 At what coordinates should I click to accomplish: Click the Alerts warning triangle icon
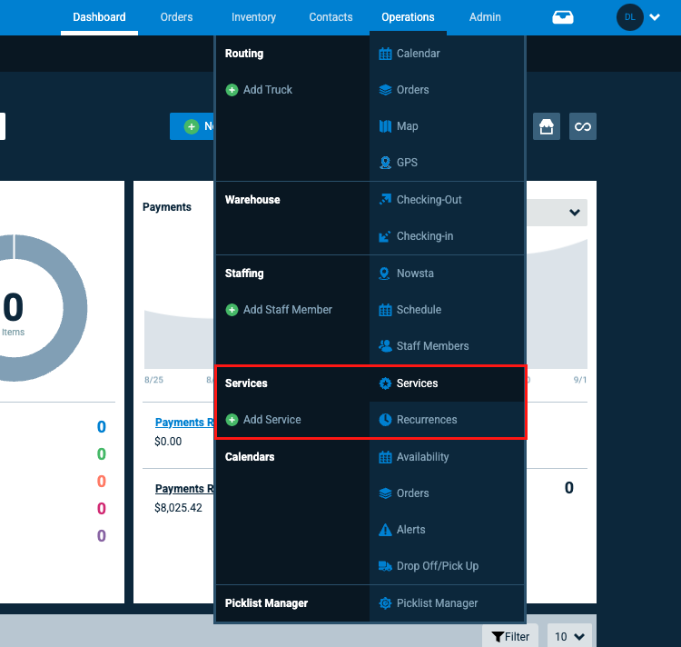click(x=385, y=530)
